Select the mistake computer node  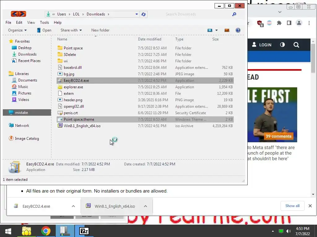(x=27, y=112)
